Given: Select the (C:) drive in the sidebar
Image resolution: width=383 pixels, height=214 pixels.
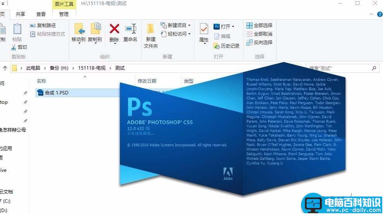Looking at the screenshot, I should (5, 201).
